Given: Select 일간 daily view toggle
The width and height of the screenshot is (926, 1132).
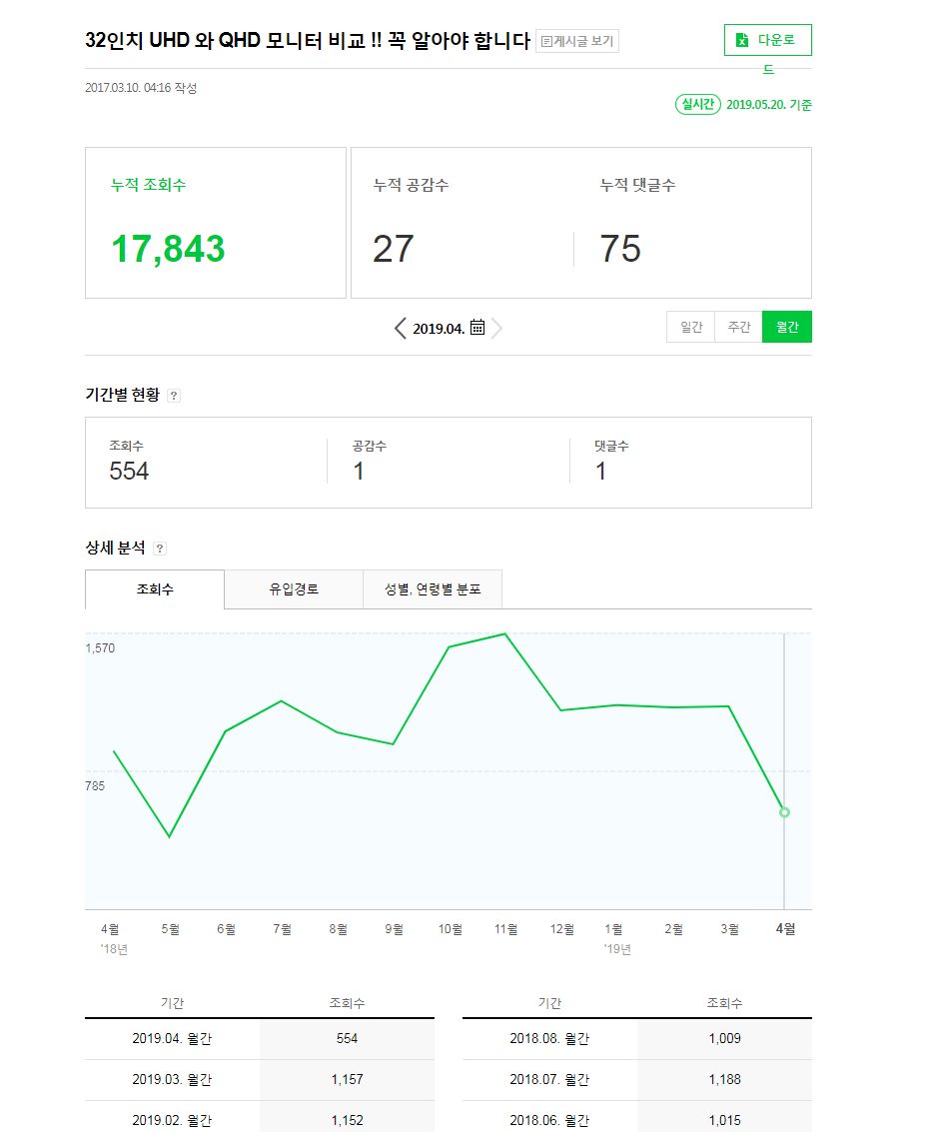Looking at the screenshot, I should click(x=691, y=328).
